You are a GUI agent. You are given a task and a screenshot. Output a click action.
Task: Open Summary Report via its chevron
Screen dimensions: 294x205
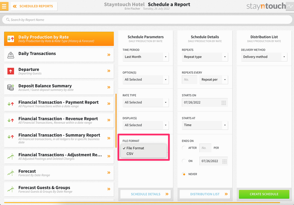[109, 138]
